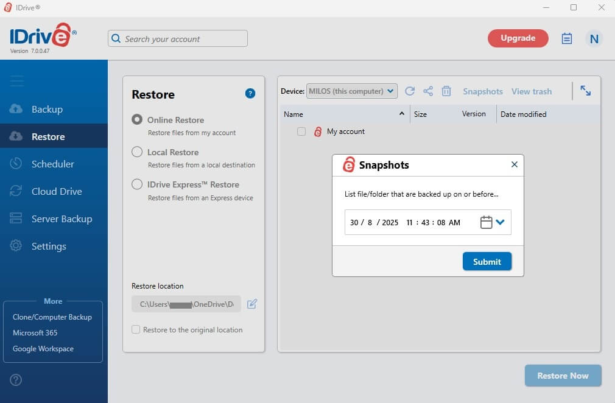615x403 pixels.
Task: Expand the file list panel to fullscreen
Action: 585,91
